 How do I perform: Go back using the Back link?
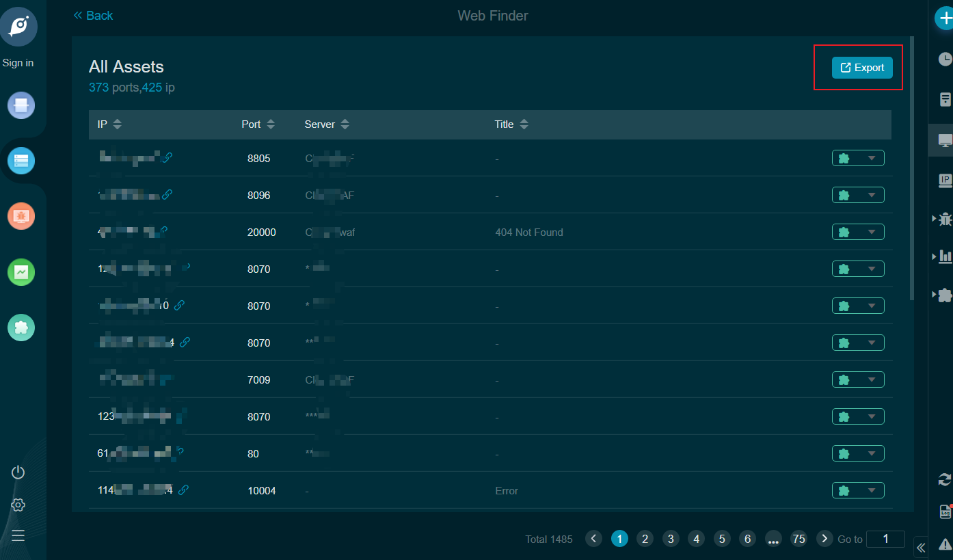[x=93, y=15]
